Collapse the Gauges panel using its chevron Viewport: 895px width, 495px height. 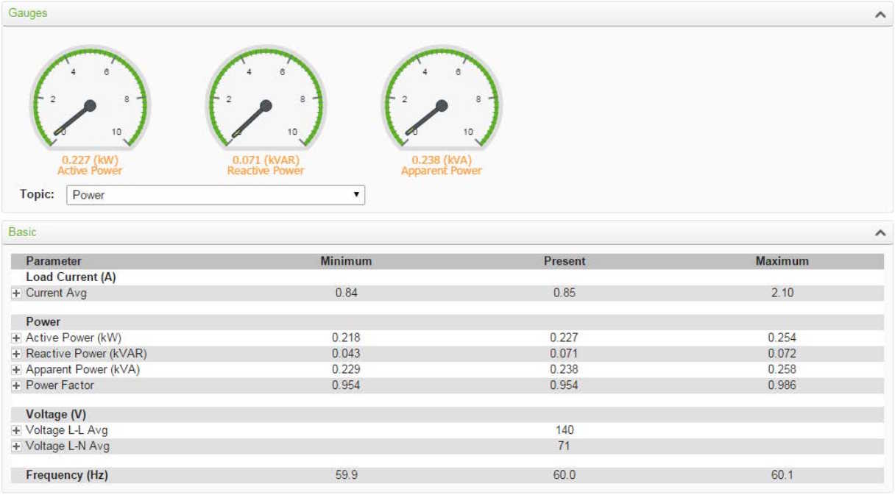point(880,14)
